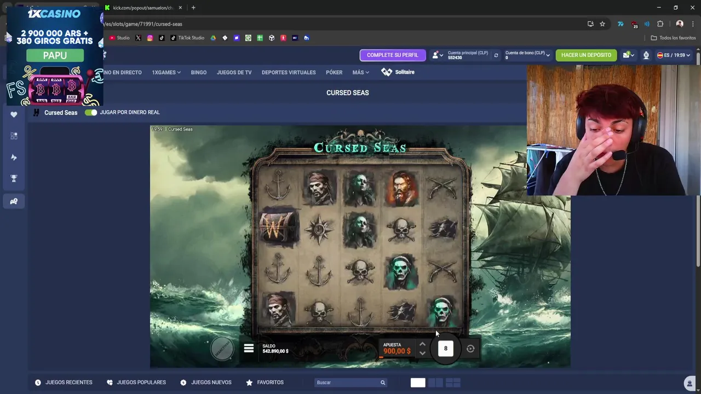
Task: Click the install app icon in address bar
Action: [590, 24]
